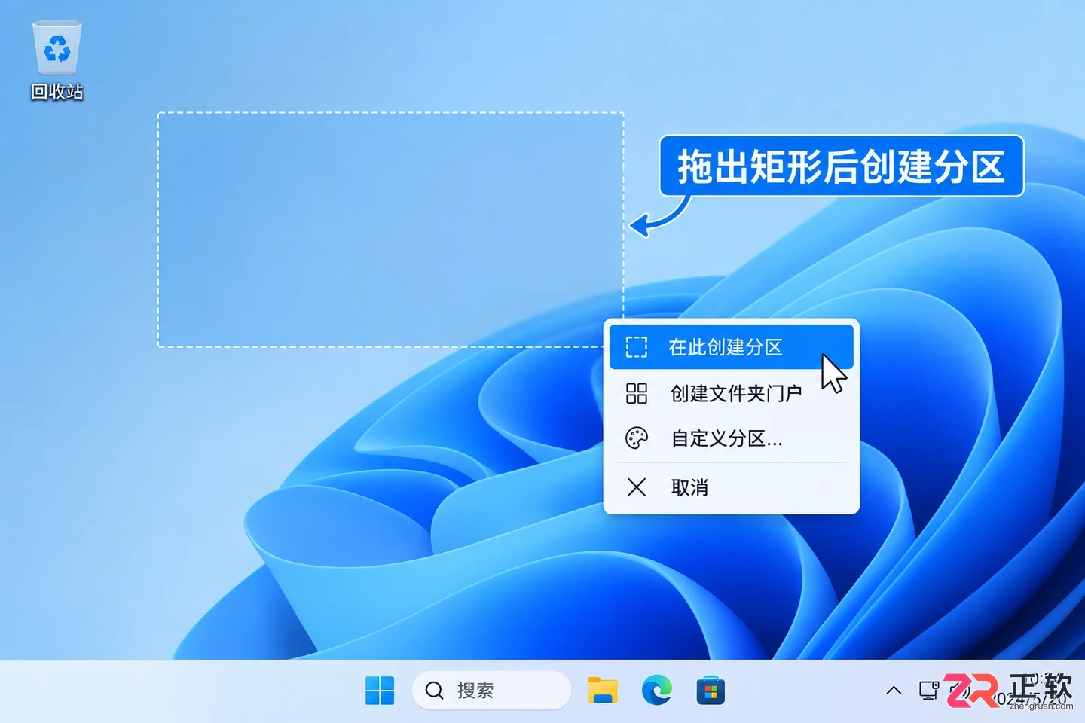The image size is (1085, 723).
Task: Click the X icon beside 取消
Action: [637, 487]
